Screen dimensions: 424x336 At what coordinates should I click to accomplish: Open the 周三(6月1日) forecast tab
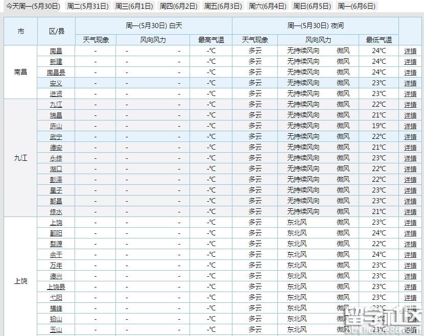pos(134,6)
